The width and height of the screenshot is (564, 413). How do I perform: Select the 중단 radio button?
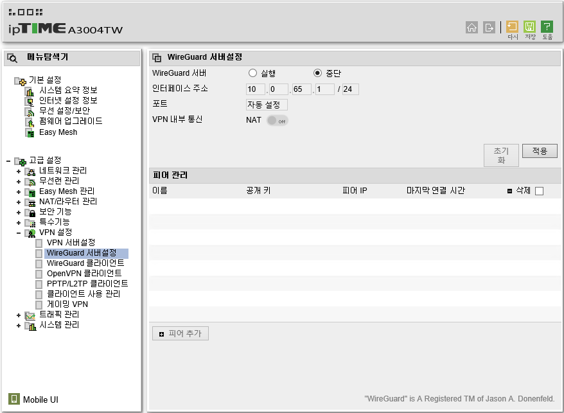tap(317, 73)
